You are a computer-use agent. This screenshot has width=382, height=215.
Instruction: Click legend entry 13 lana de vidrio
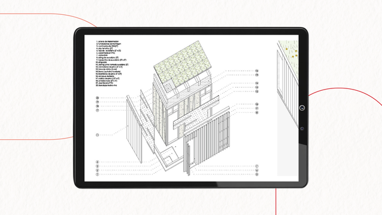[106, 69]
